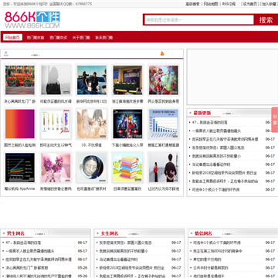Screen dimensions: 278x278
Task: Open the second item in red navigation bar
Action: click(x=36, y=38)
